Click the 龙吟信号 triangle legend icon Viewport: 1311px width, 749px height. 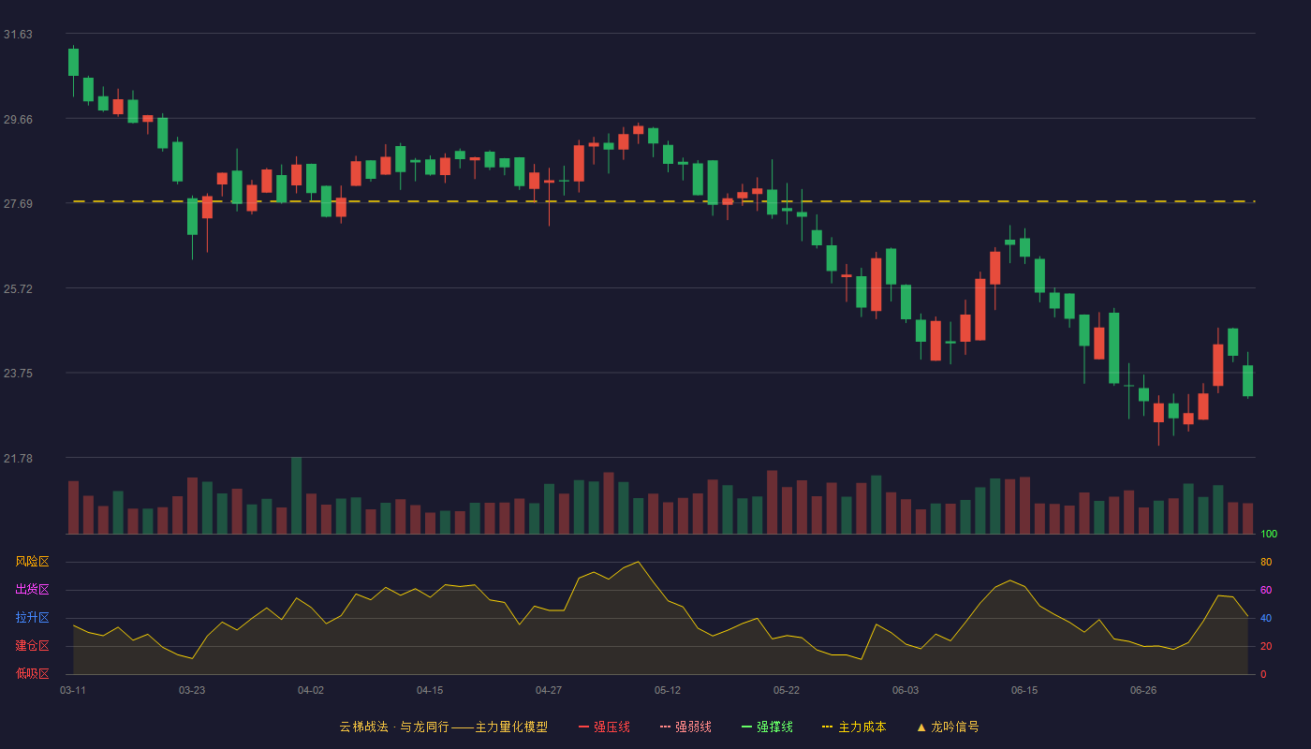[921, 727]
